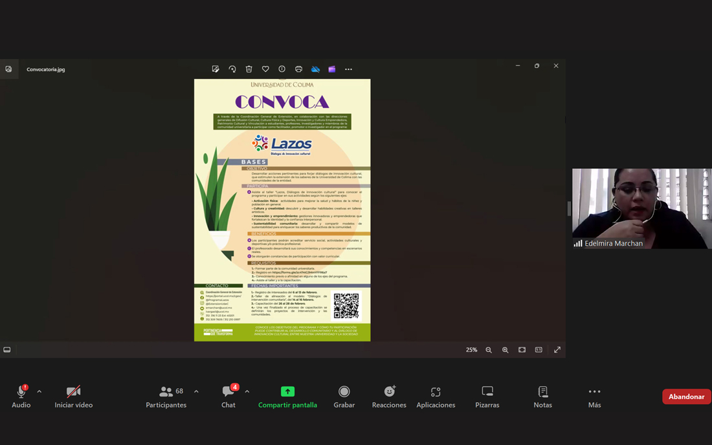Print the image using printer icon
Viewport: 712px width, 445px height.
point(298,69)
